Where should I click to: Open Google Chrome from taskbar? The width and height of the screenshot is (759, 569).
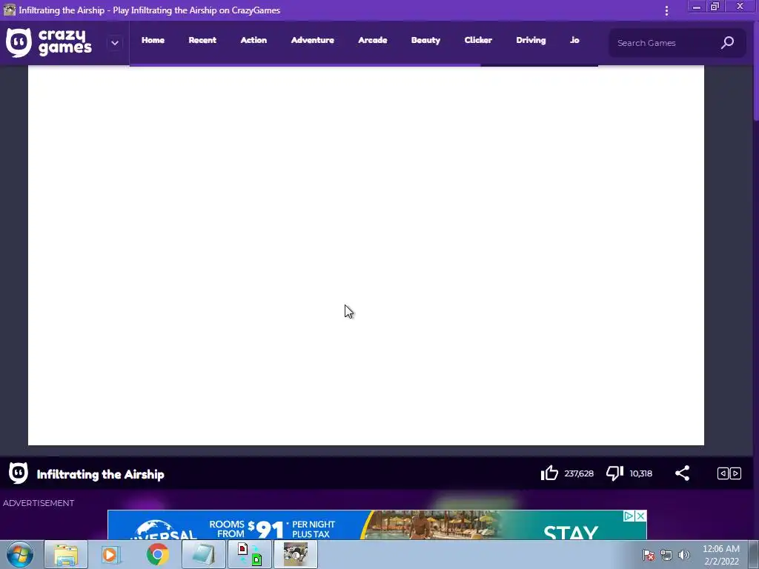click(x=157, y=554)
